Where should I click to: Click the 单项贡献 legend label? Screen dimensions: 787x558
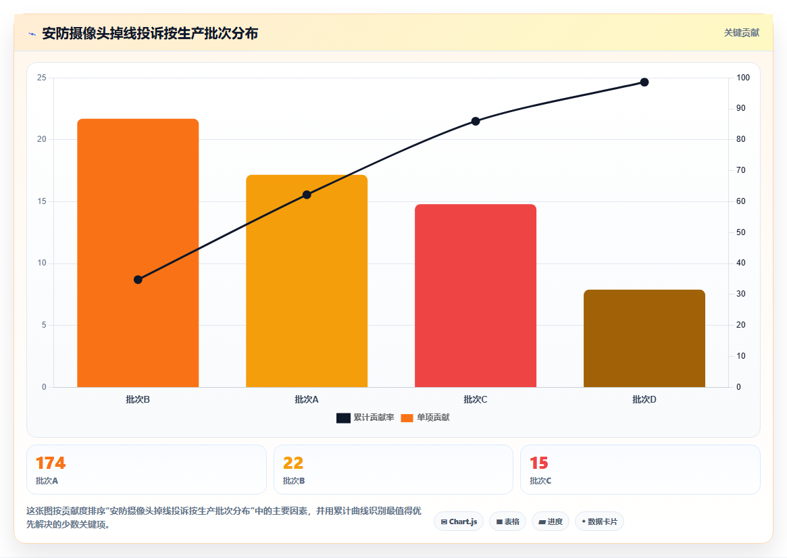(x=433, y=417)
